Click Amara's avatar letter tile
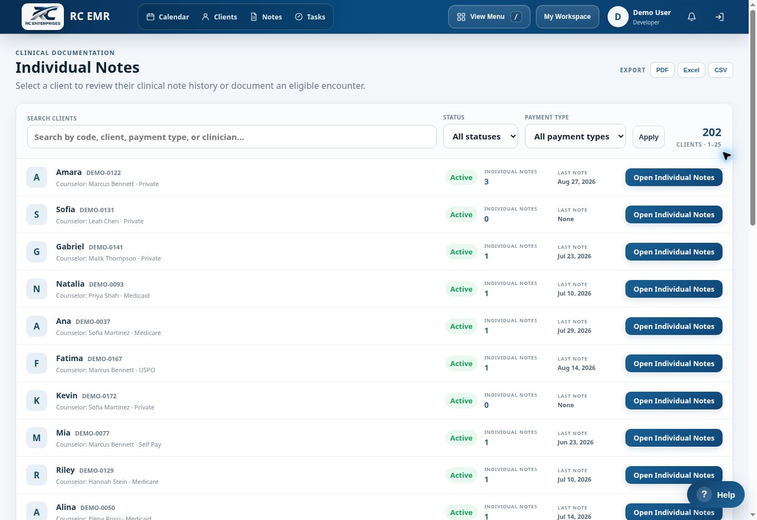Viewport: 757px width, 520px height. 37,177
